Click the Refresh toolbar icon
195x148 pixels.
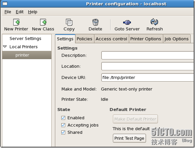point(154,22)
